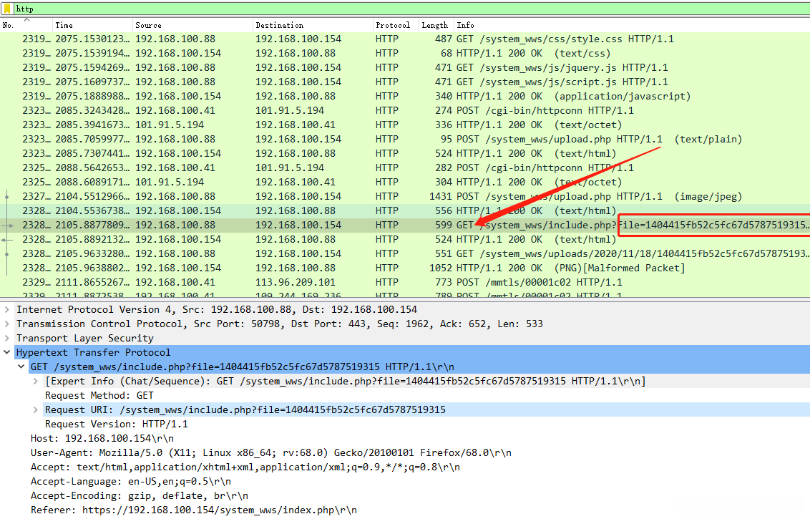Select the GET /system_wws/uploads/2020/11/18 packet
This screenshot has width=810, height=519.
[405, 254]
